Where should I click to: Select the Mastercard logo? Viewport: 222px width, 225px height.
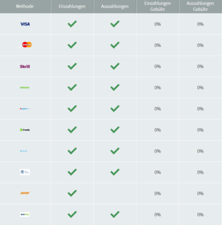pos(27,44)
